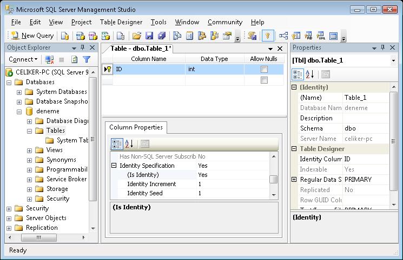403x260 pixels.
Task: Start an Analysis Services XMLA query
Action: [x=105, y=36]
